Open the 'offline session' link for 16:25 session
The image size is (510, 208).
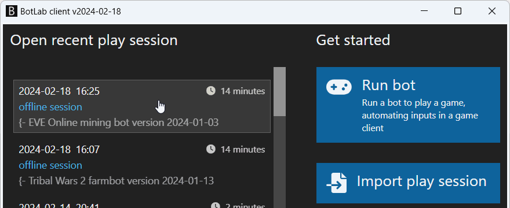point(50,107)
